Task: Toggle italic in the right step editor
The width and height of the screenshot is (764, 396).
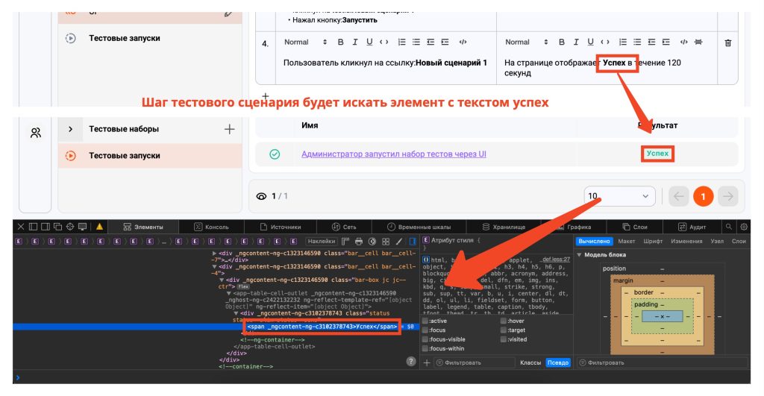Action: tap(576, 43)
